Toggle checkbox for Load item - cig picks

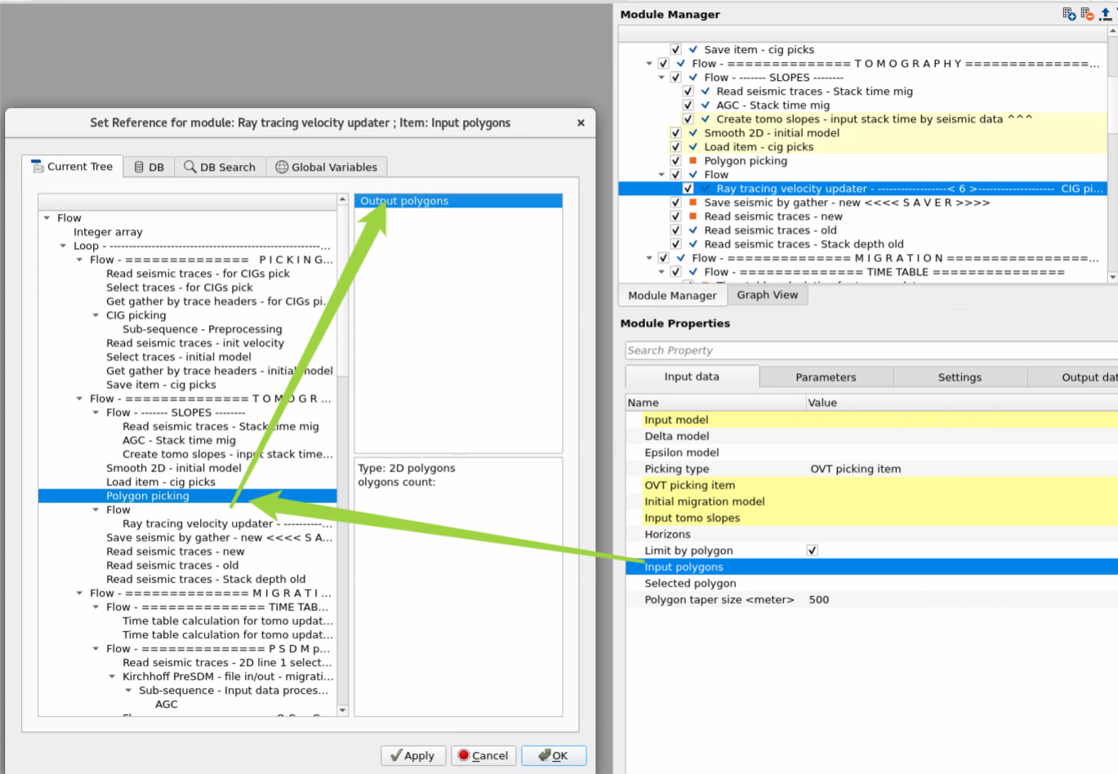(675, 147)
